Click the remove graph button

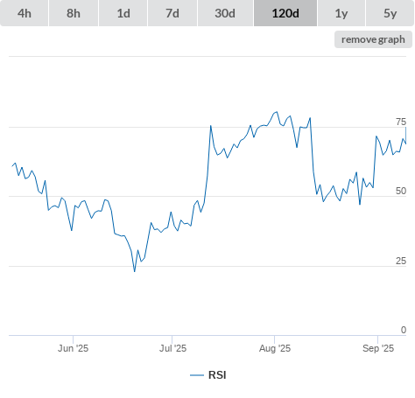click(x=373, y=39)
